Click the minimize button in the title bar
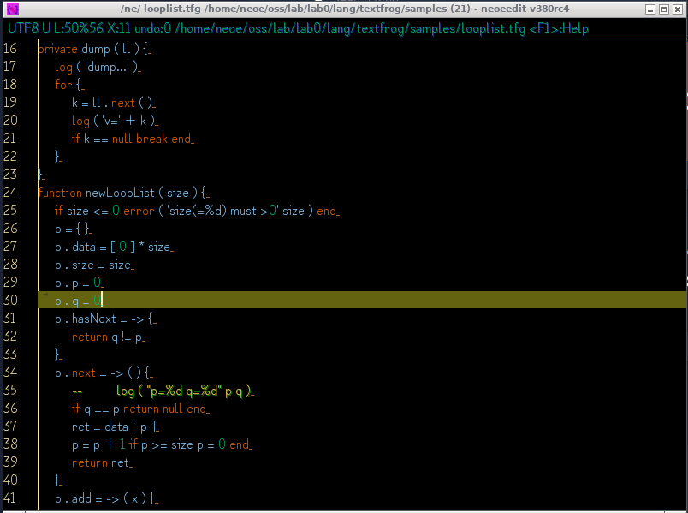Image resolution: width=688 pixels, height=513 pixels. click(649, 9)
